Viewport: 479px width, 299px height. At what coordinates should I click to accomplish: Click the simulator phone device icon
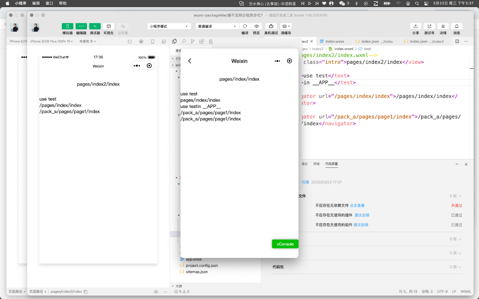[x=153, y=41]
